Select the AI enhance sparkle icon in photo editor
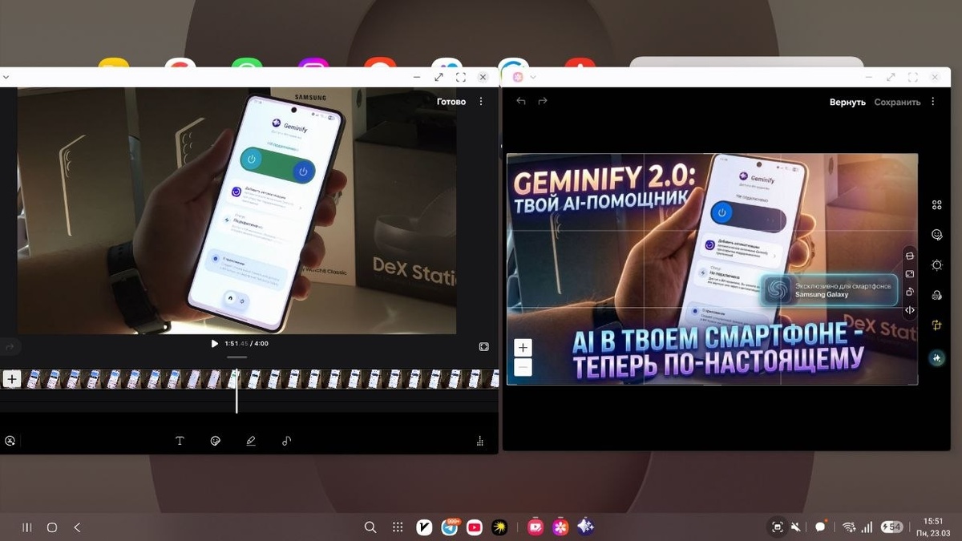962x541 pixels. click(x=936, y=359)
